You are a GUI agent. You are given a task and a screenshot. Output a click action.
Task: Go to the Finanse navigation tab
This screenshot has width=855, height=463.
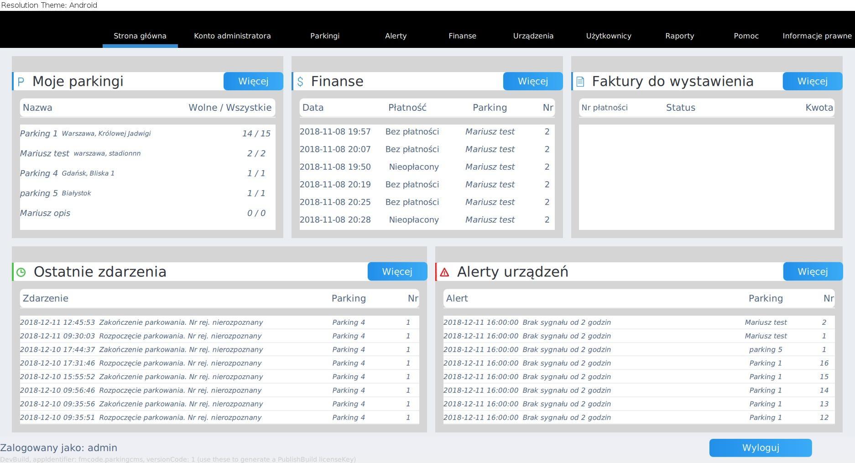pyautogui.click(x=462, y=36)
